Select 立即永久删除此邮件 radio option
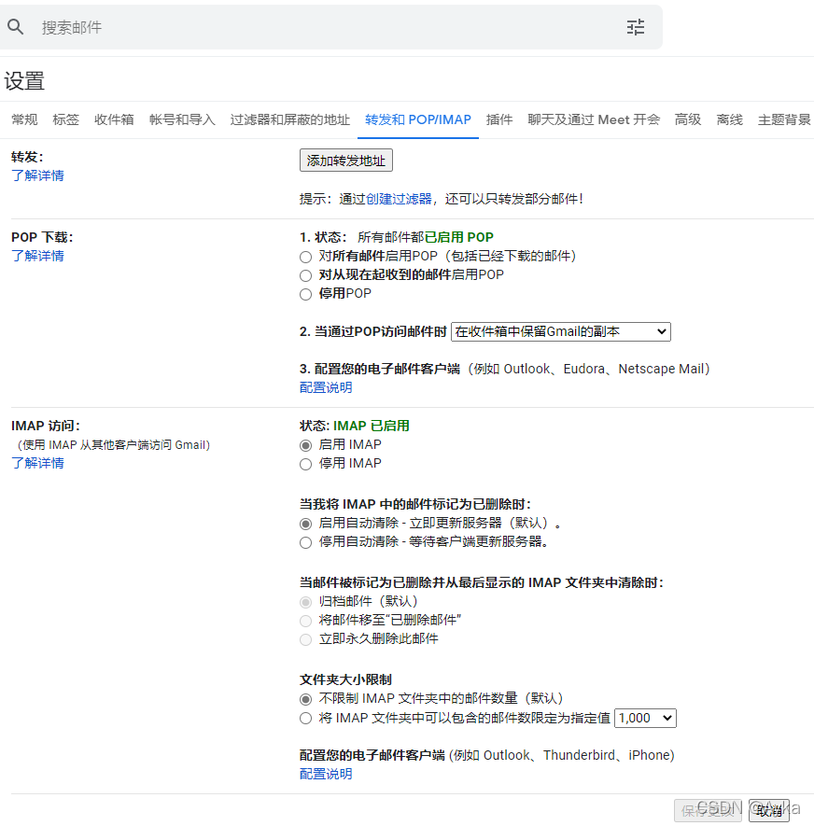 305,639
